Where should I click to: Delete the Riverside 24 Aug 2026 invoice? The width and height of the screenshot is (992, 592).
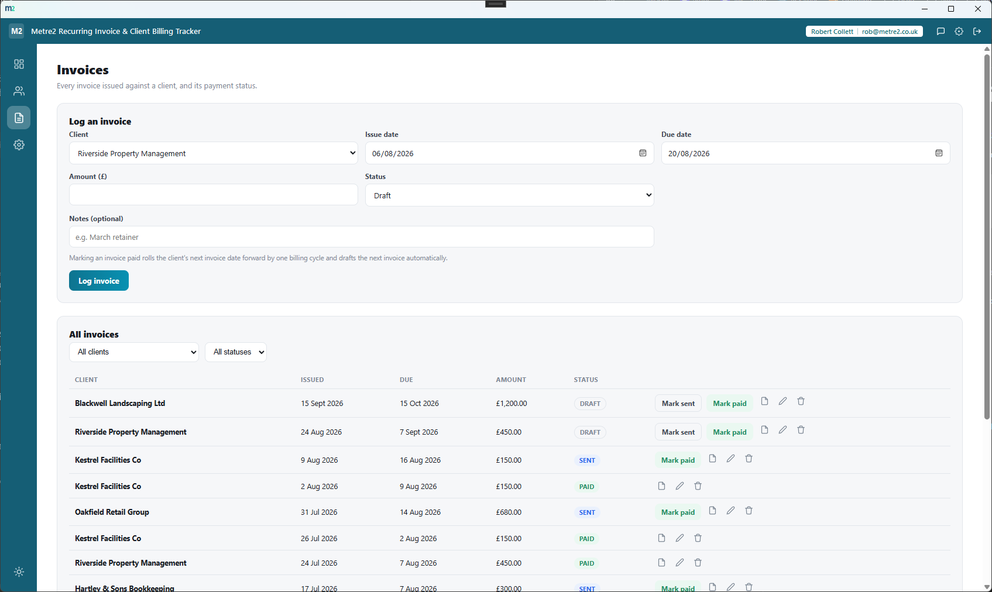pyautogui.click(x=801, y=430)
